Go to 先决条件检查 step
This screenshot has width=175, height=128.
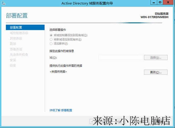(x=19, y=55)
